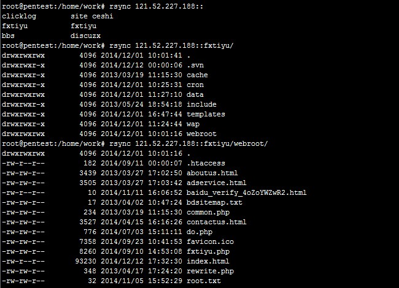Click the rewrite.php filename
The height and width of the screenshot is (288, 399).
(x=210, y=271)
